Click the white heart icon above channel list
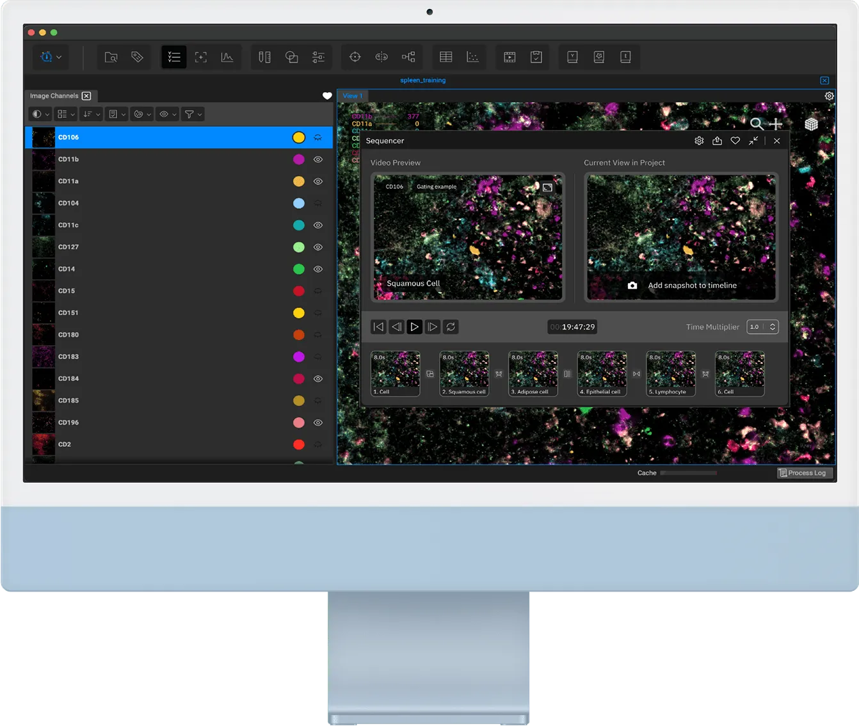 coord(327,96)
